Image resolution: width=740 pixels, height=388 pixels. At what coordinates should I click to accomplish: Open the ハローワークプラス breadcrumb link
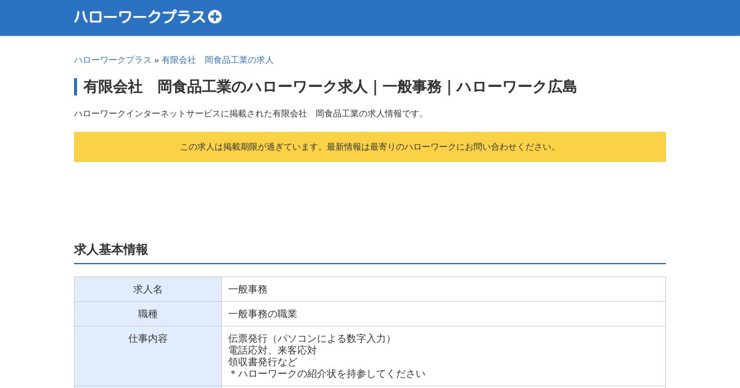113,60
